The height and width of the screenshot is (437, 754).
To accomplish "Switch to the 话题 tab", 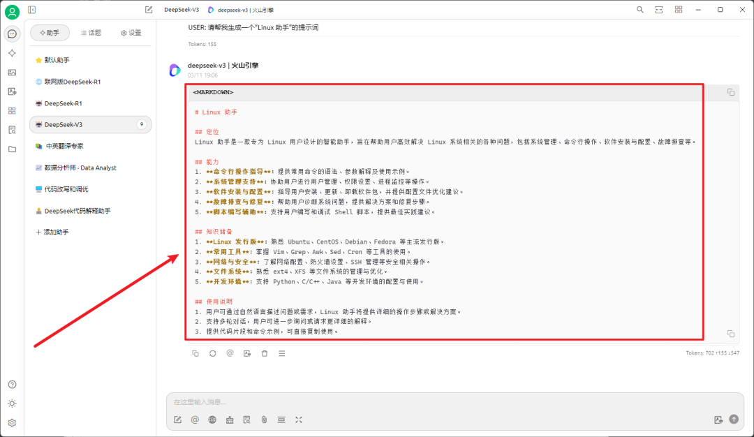I will pos(91,33).
